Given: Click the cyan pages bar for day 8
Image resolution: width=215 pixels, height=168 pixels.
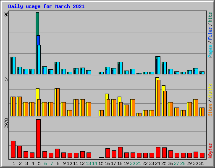Looking at the screenshot, I should [x=58, y=68].
